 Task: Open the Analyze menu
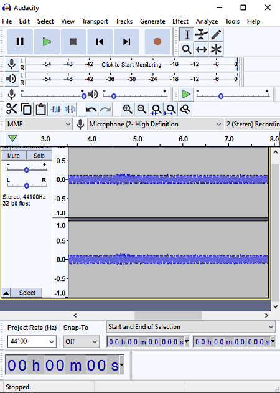click(x=207, y=21)
